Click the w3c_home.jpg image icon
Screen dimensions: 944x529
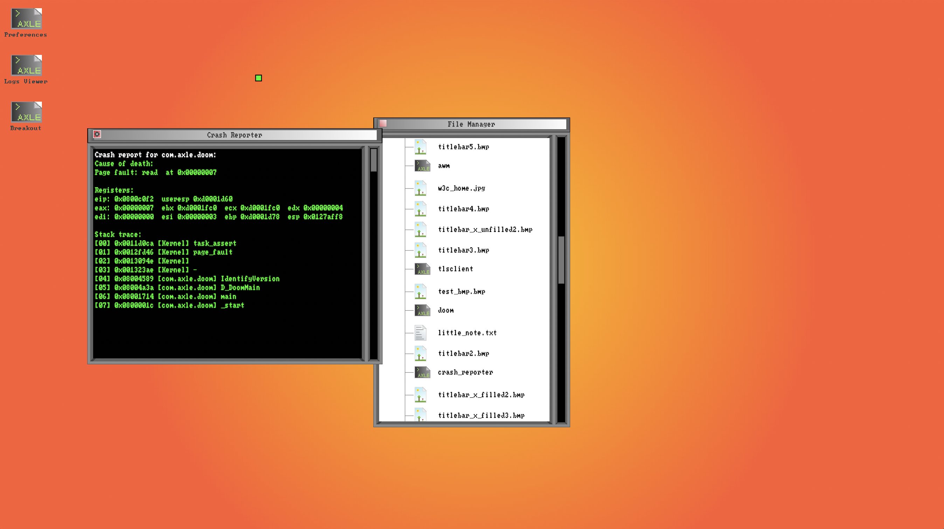(x=421, y=188)
